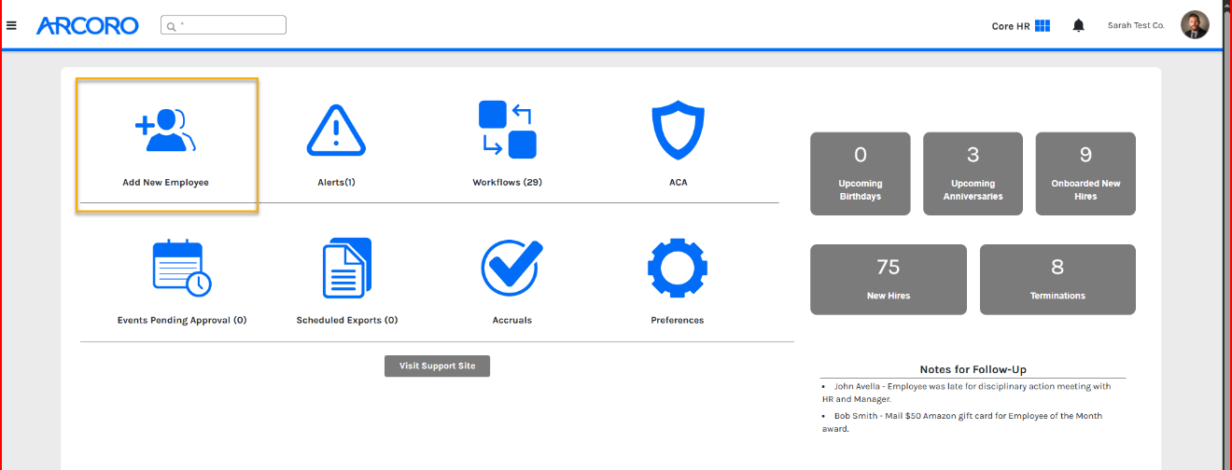
Task: Open the ACA shield icon
Action: 679,130
